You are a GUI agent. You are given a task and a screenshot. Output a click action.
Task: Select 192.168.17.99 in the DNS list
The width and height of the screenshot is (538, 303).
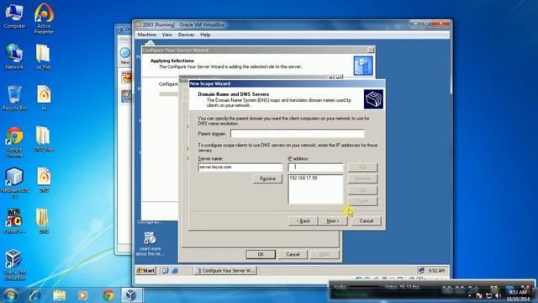pyautogui.click(x=303, y=178)
